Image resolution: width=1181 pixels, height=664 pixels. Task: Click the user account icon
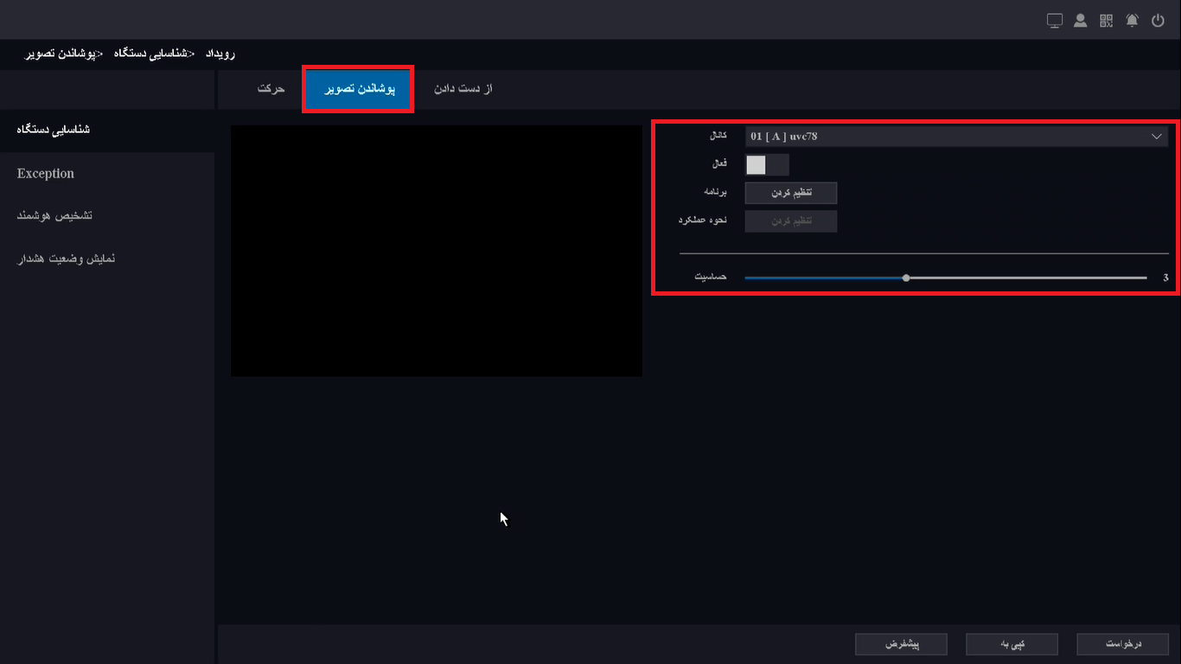point(1081,21)
